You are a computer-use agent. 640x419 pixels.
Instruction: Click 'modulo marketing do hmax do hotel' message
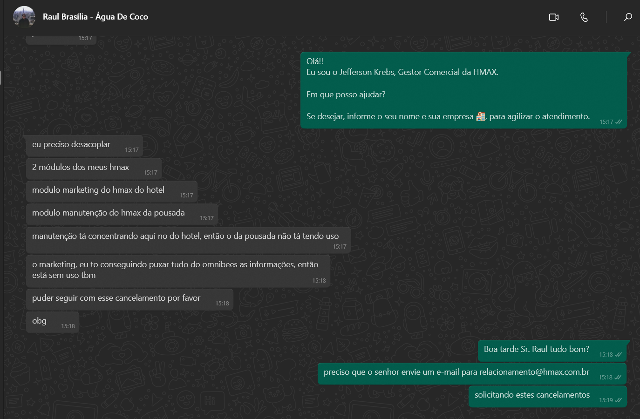tap(98, 190)
